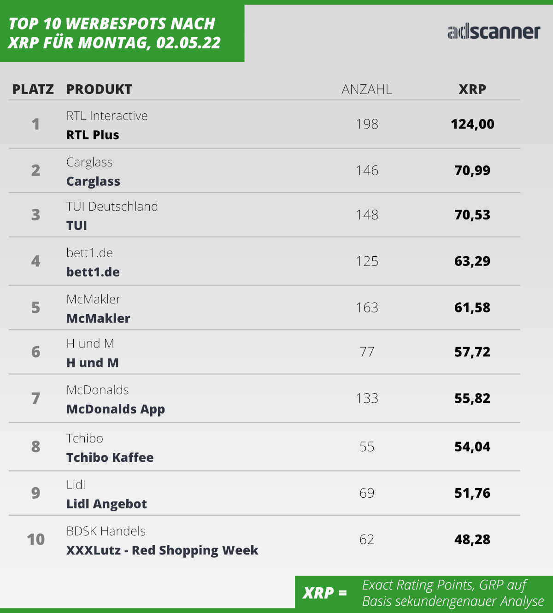This screenshot has height=613, width=553.
Task: Click the Tchibo Kaffee product name
Action: coord(110,458)
